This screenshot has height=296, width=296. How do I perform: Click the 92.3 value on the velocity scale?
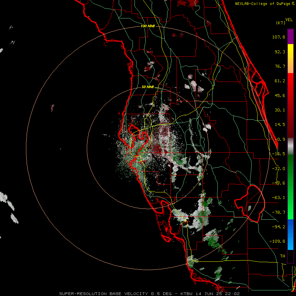280,52
